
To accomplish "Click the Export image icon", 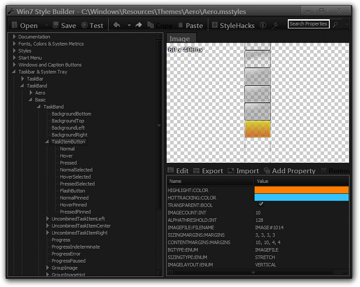I will 196,170.
